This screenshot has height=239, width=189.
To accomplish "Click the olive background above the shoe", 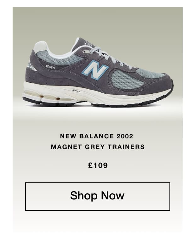I will [x=98, y=21].
